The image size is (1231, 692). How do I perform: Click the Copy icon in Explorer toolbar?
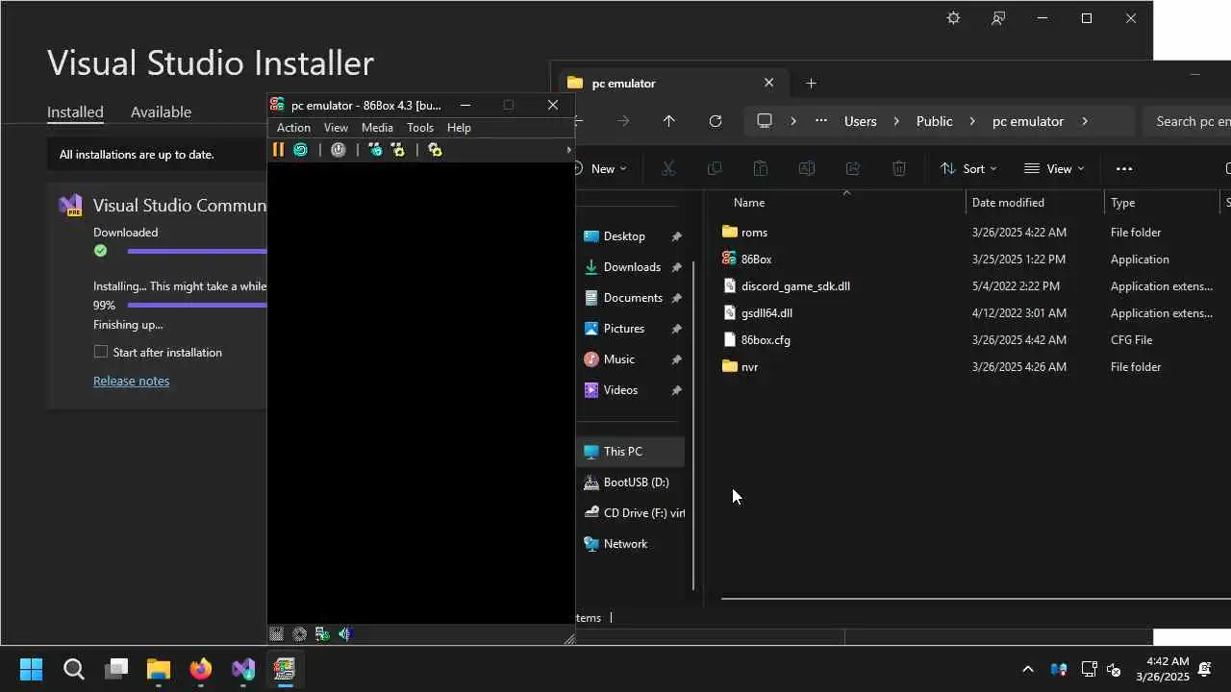point(715,169)
